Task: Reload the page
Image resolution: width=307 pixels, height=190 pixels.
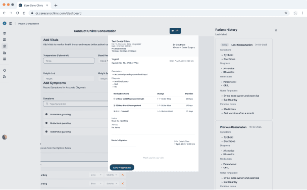Action: (x=18, y=13)
